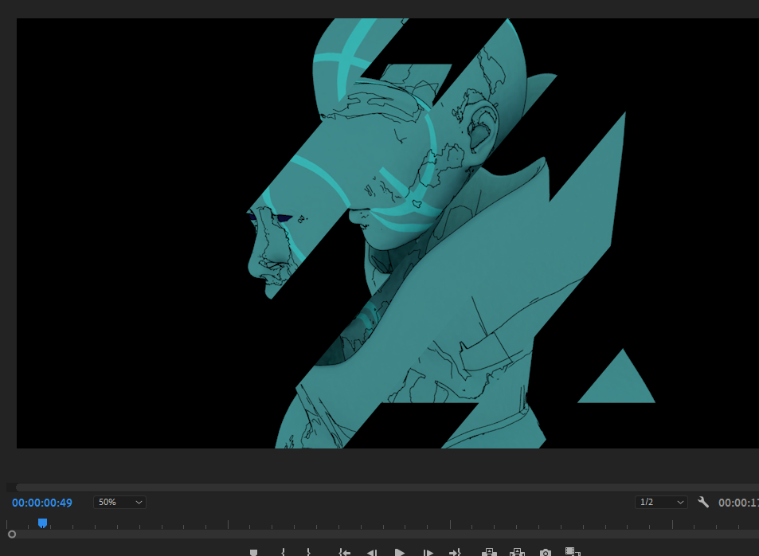The width and height of the screenshot is (759, 556).
Task: Start playback with the Play button
Action: tap(400, 553)
